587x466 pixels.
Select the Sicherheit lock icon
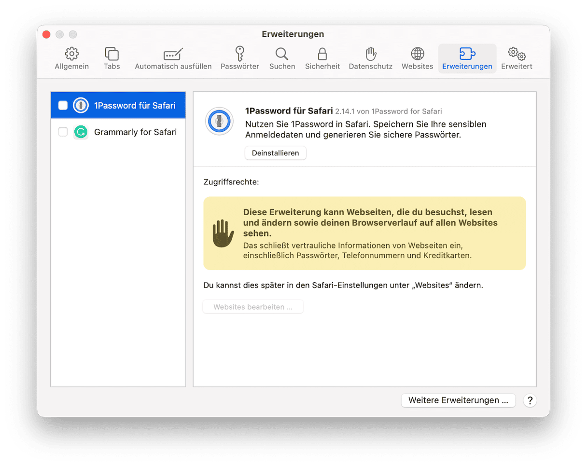322,54
